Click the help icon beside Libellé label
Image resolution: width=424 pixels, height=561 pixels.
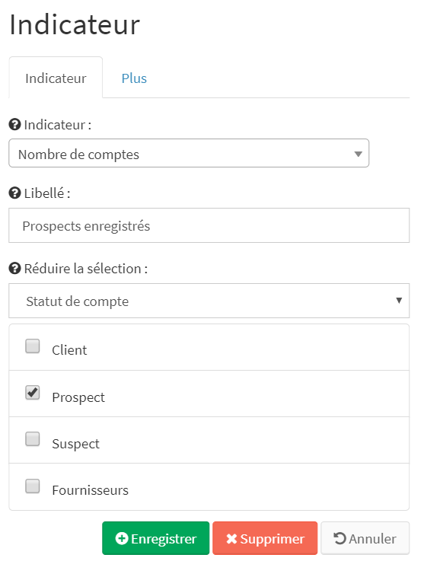point(14,193)
